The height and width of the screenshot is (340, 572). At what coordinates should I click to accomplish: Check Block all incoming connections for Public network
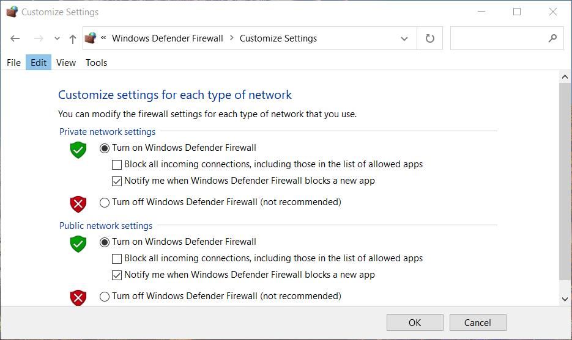click(x=117, y=259)
